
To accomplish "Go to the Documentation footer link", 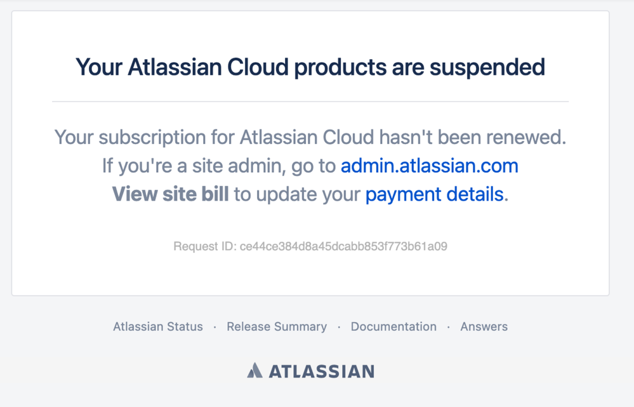I will tap(393, 326).
